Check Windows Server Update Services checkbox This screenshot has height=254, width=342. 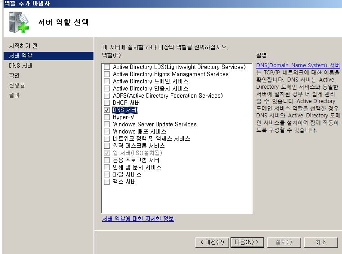pyautogui.click(x=107, y=124)
